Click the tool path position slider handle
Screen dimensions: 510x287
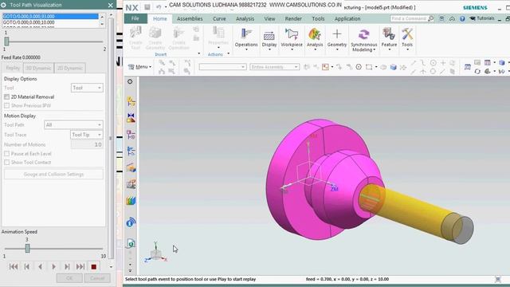6,41
